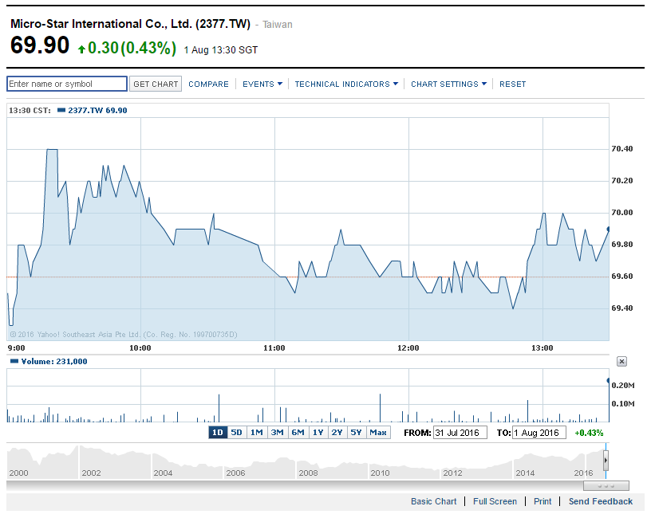Image resolution: width=651 pixels, height=514 pixels.
Task: Click the Micro-Star International Co., Ltd. title
Action: click(x=130, y=24)
